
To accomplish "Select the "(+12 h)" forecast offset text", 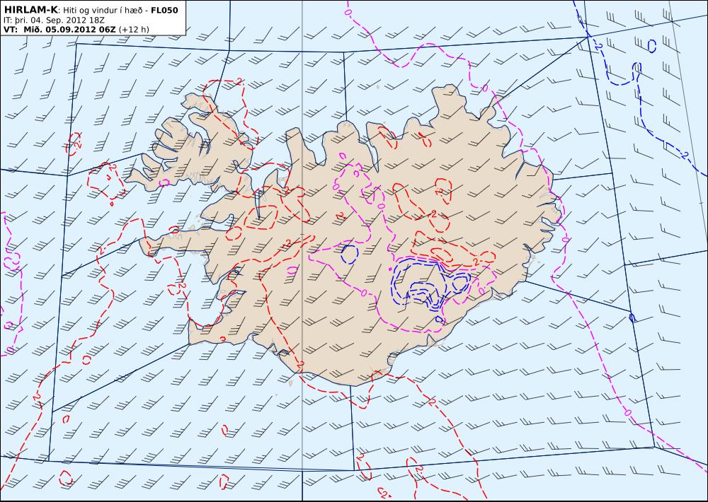I will coord(134,30).
